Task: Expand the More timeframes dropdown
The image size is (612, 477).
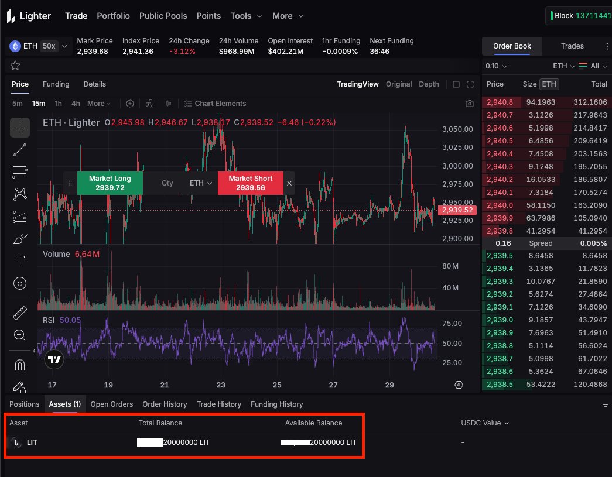Action: (99, 104)
